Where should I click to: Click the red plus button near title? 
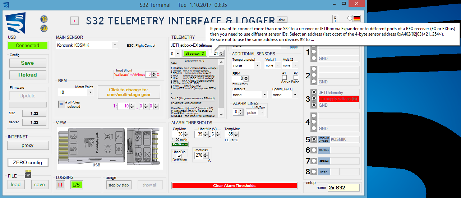(x=74, y=21)
